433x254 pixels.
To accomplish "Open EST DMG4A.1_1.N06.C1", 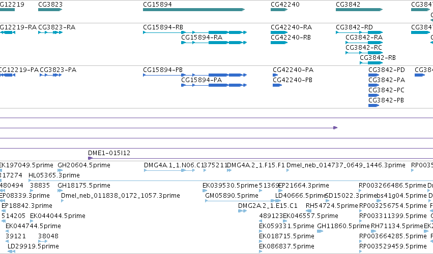I will tap(174, 165).
